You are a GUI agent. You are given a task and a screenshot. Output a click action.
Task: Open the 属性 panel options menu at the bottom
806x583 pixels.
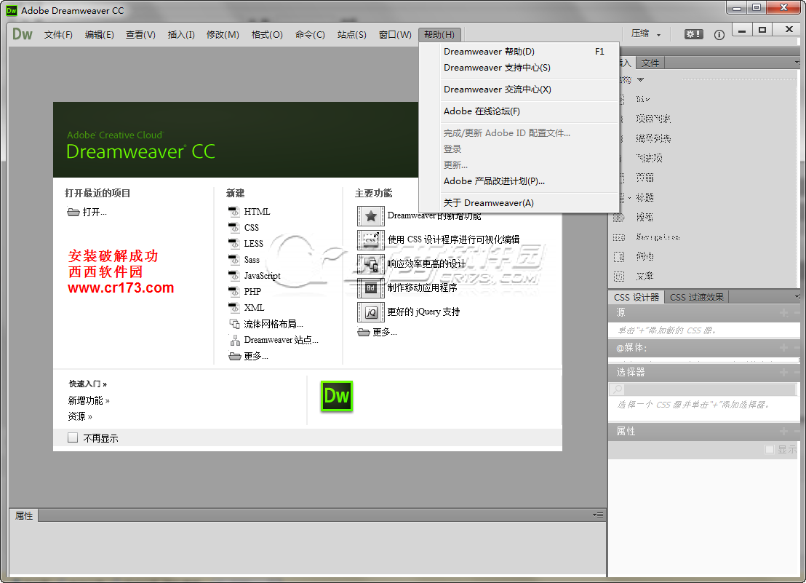598,515
